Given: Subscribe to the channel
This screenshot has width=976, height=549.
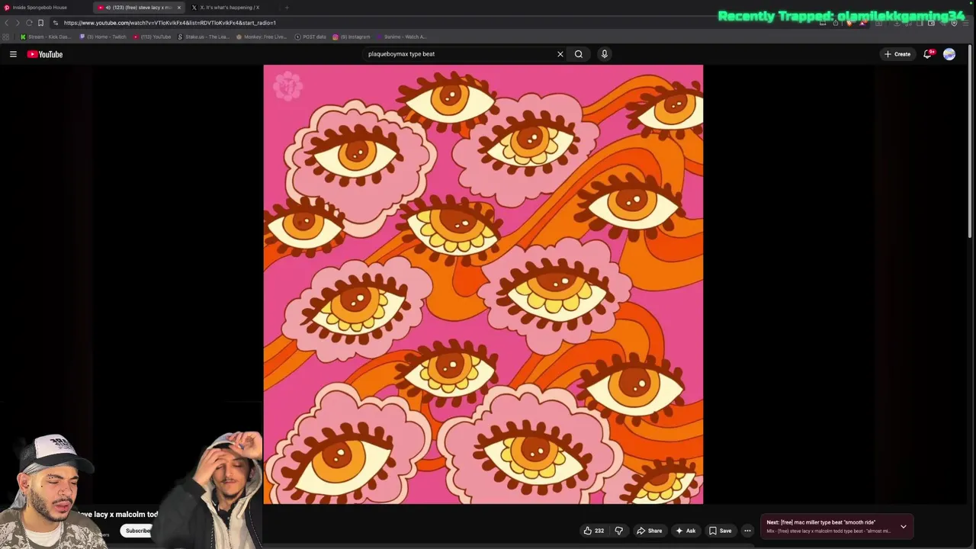Looking at the screenshot, I should pyautogui.click(x=138, y=531).
